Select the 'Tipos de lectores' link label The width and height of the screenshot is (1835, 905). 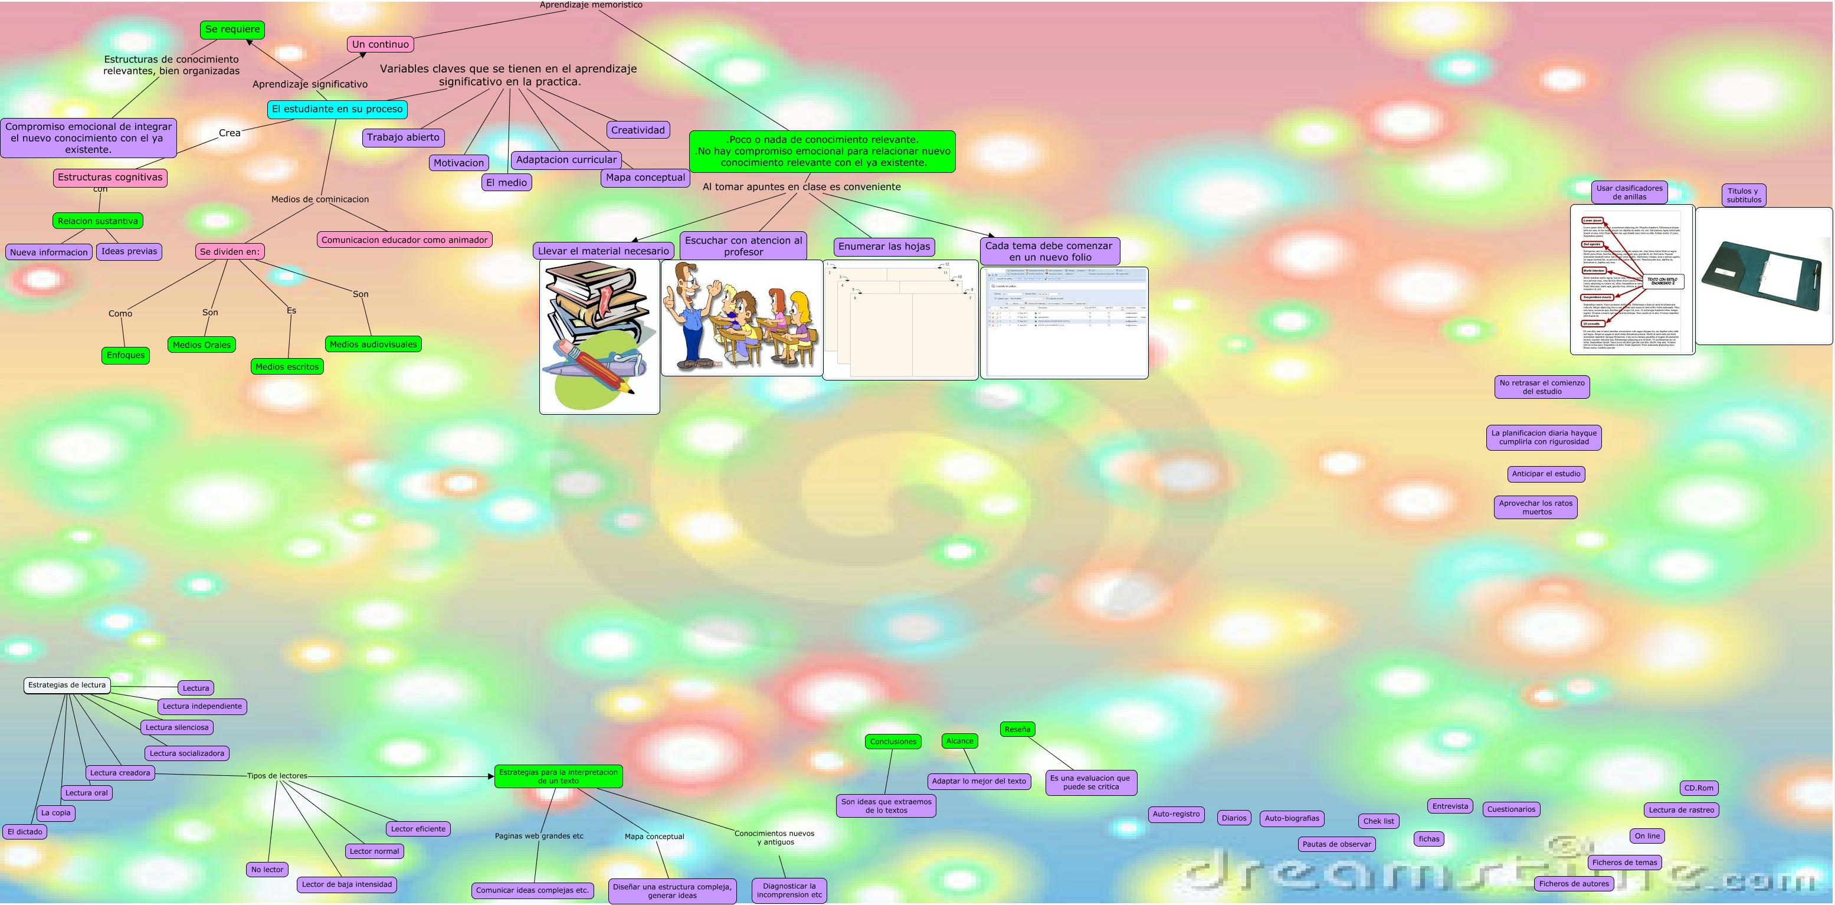coord(277,775)
